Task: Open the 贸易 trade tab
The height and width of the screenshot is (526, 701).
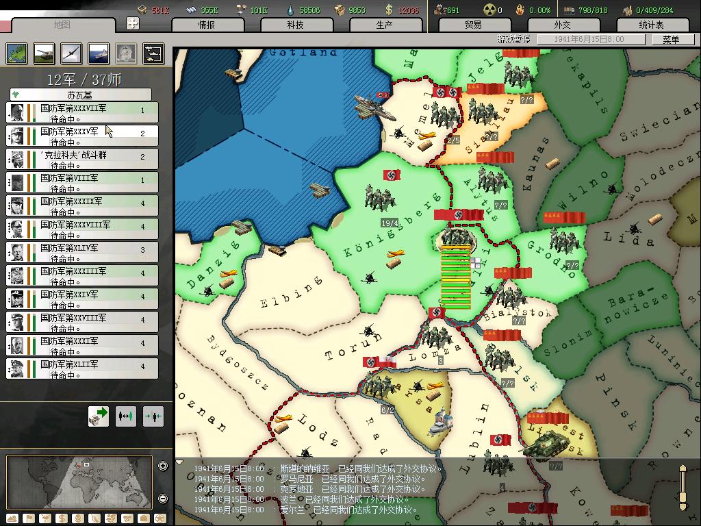Action: coord(474,25)
